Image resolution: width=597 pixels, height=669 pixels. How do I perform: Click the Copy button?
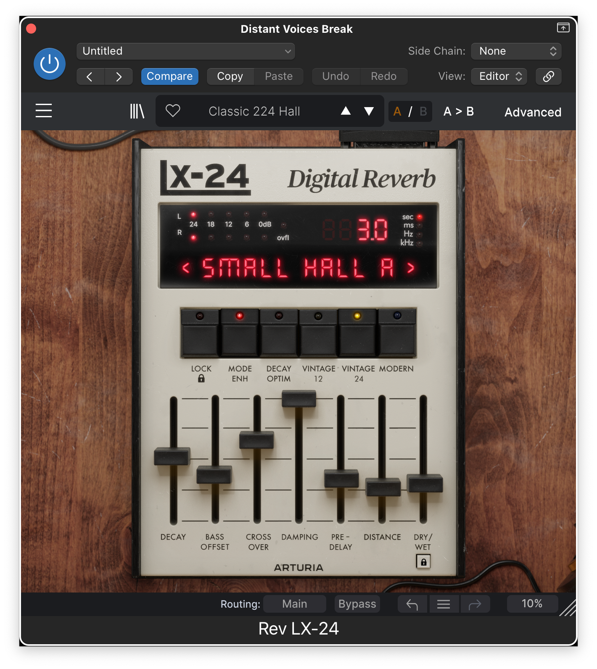coord(230,76)
